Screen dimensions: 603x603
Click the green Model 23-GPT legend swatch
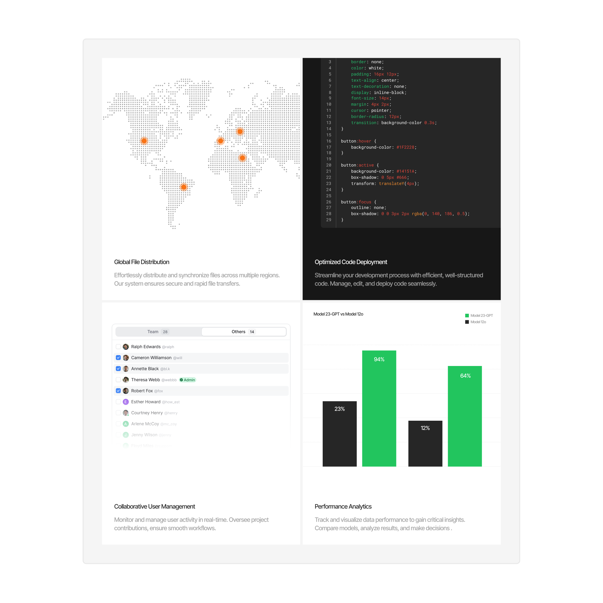coord(467,315)
